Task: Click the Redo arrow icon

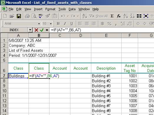Action: pyautogui.click(x=73, y=16)
